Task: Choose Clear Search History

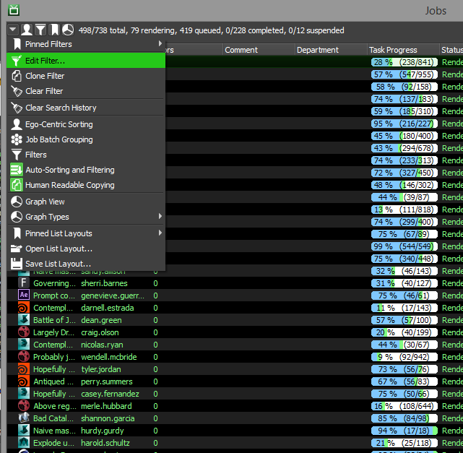Action: point(86,108)
